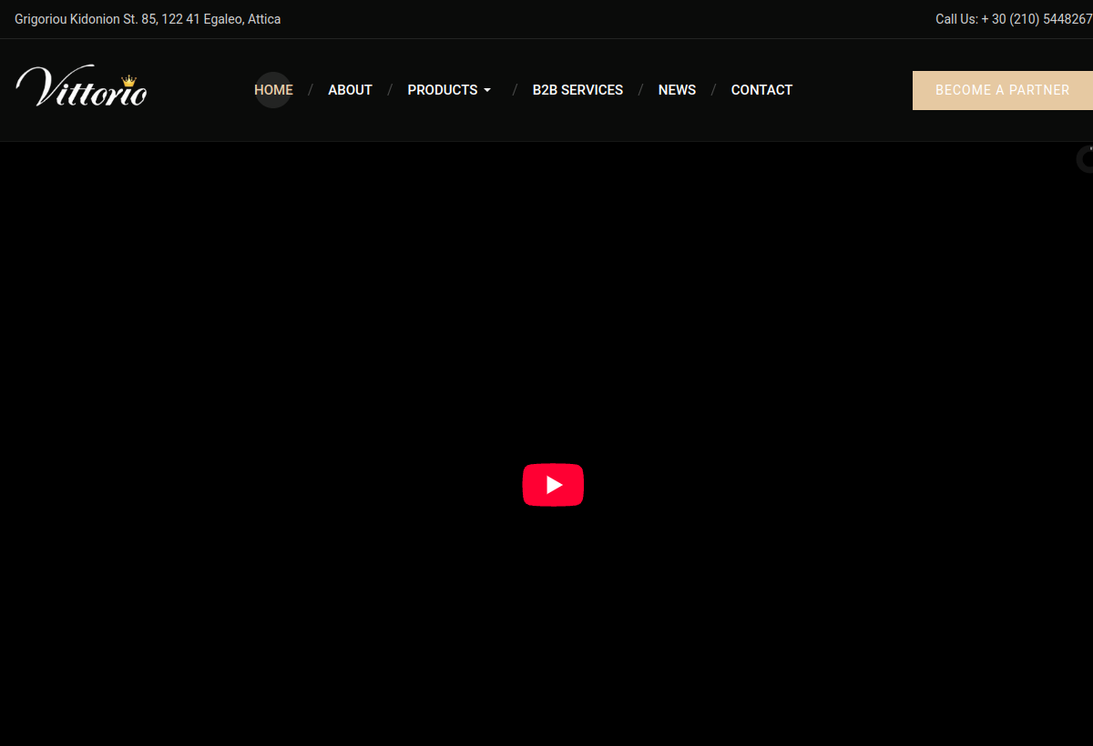Click the Vittorio crown logo
This screenshot has width=1093, height=746.
[x=81, y=87]
